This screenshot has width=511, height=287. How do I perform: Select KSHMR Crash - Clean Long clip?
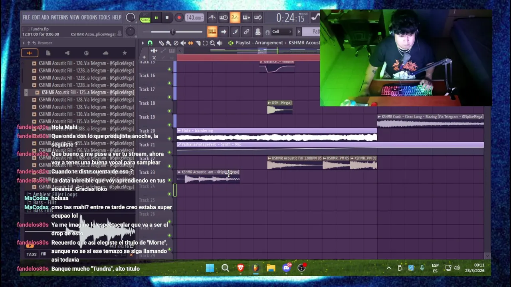click(430, 121)
